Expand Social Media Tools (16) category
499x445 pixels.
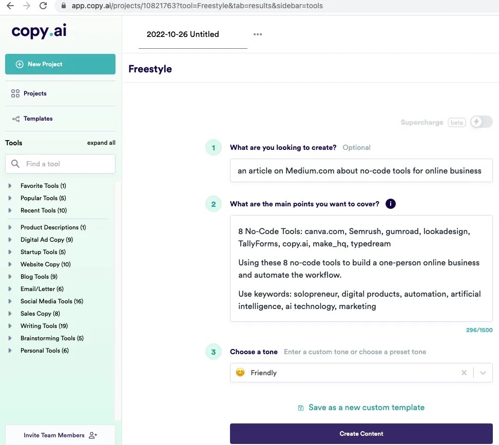10,301
